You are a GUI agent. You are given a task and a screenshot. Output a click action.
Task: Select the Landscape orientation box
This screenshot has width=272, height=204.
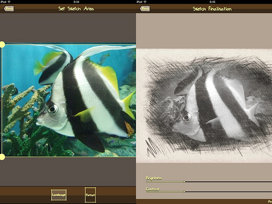59,195
